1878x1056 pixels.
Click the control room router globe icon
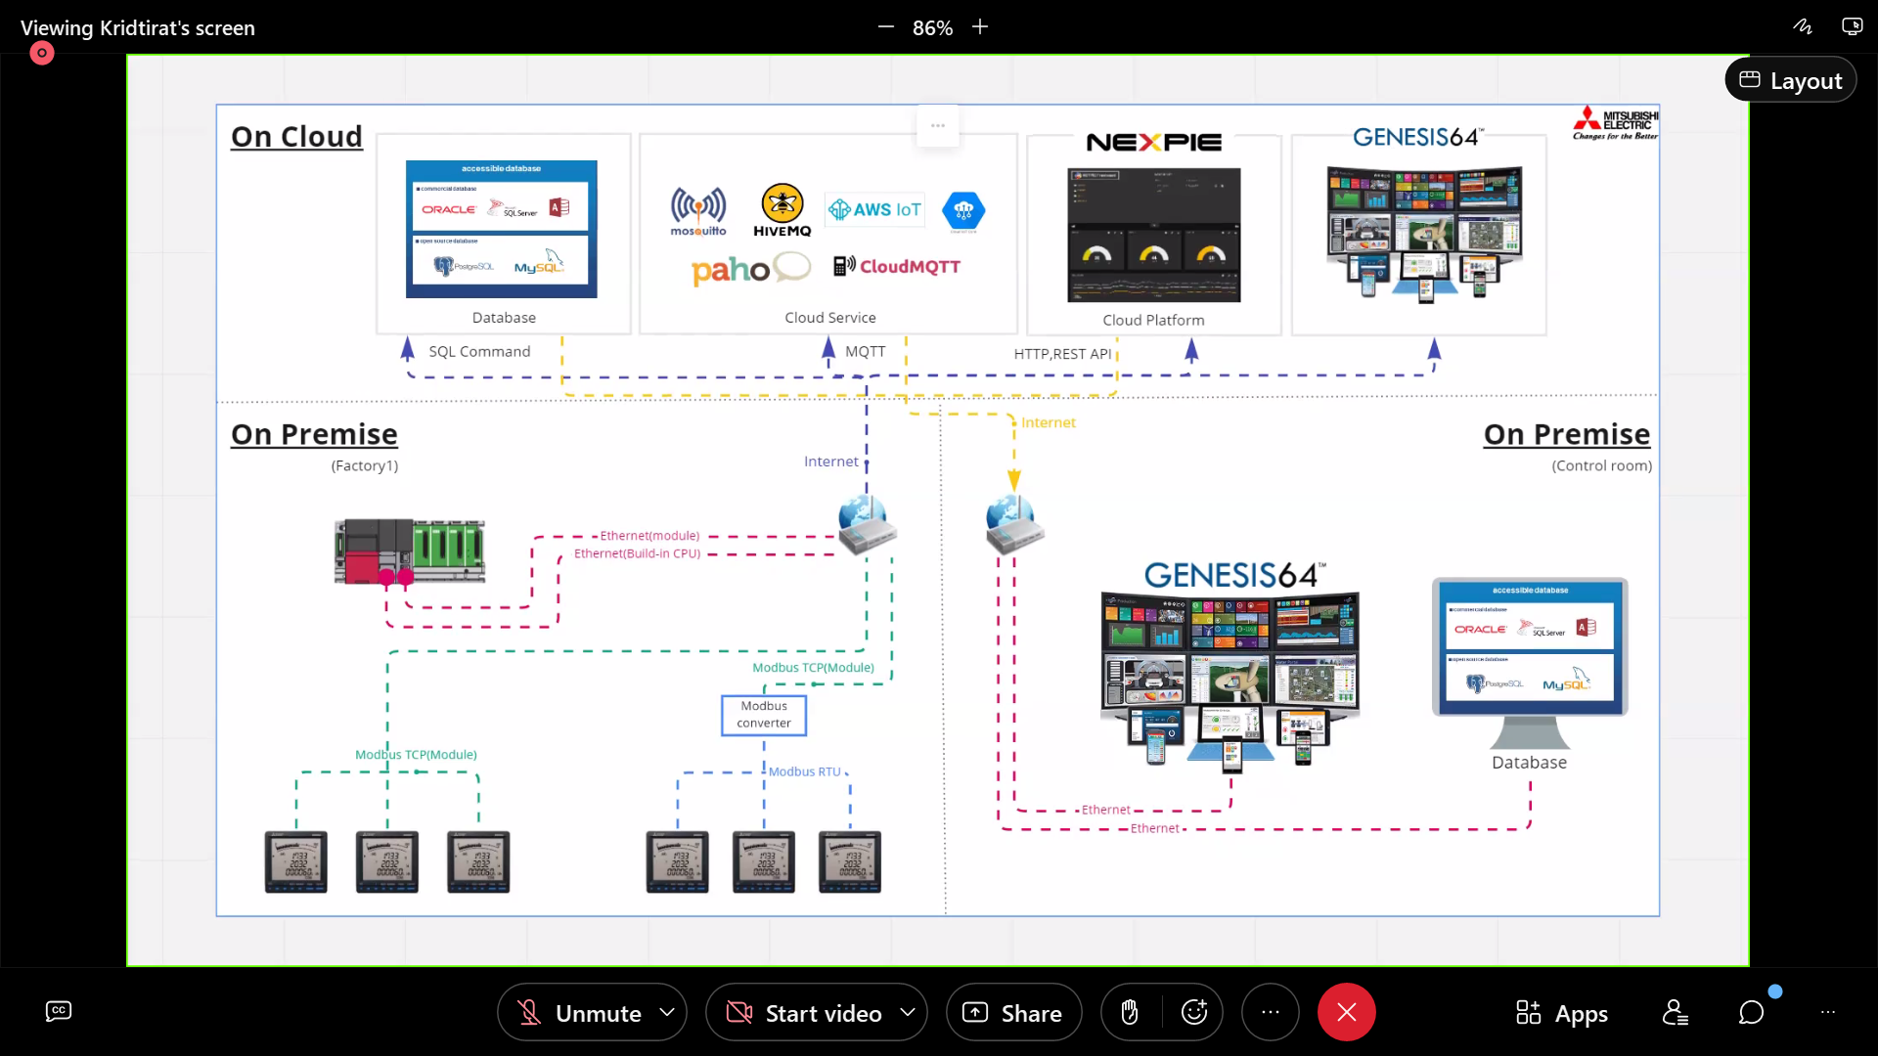point(1014,523)
